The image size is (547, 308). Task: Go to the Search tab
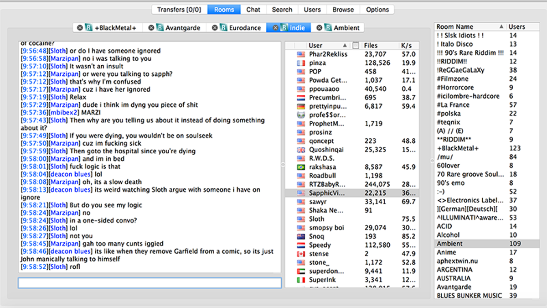coord(282,9)
